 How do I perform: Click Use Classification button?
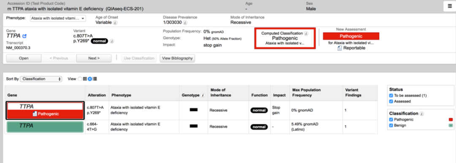coord(139,58)
